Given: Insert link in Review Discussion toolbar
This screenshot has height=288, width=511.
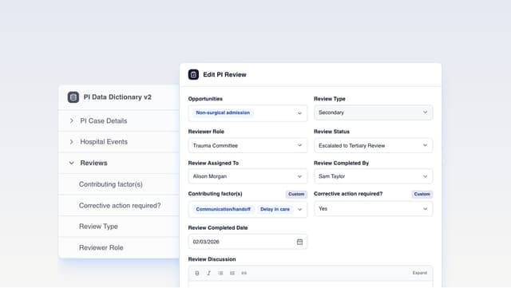Looking at the screenshot, I should [x=244, y=273].
